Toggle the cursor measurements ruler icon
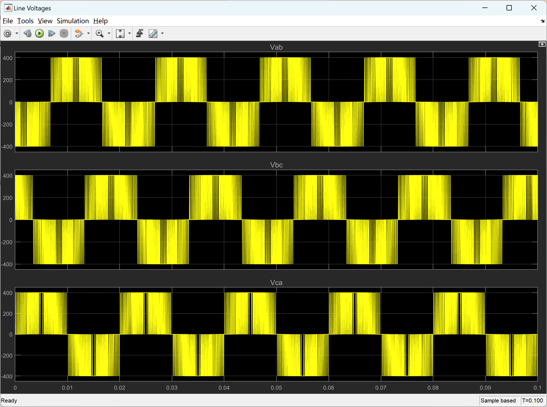 (x=153, y=34)
